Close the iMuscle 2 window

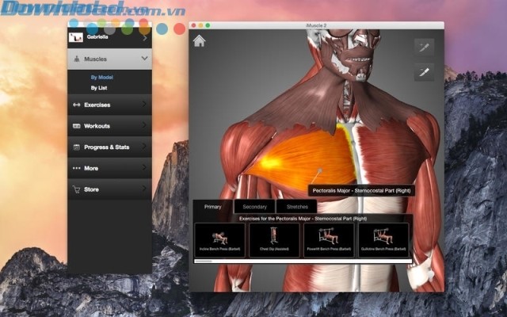[x=193, y=25]
